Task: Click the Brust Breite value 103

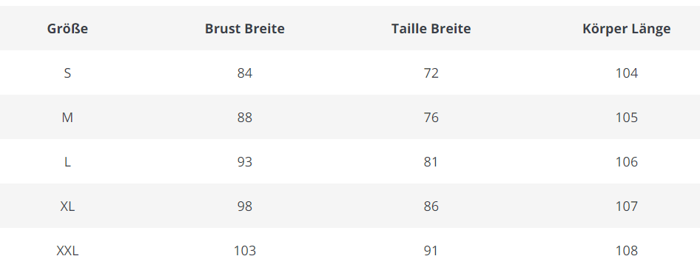Action: [245, 251]
